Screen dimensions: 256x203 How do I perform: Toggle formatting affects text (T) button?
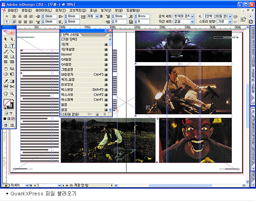click(11, 113)
